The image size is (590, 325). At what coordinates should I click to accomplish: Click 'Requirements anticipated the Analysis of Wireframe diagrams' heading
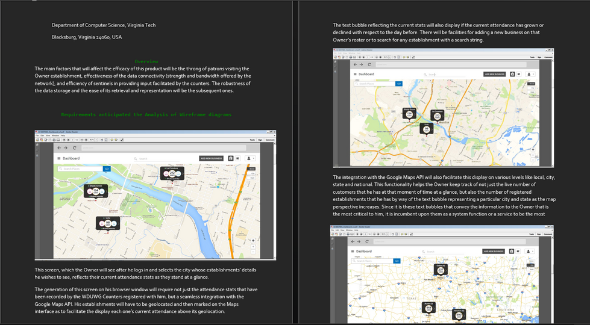click(x=146, y=114)
